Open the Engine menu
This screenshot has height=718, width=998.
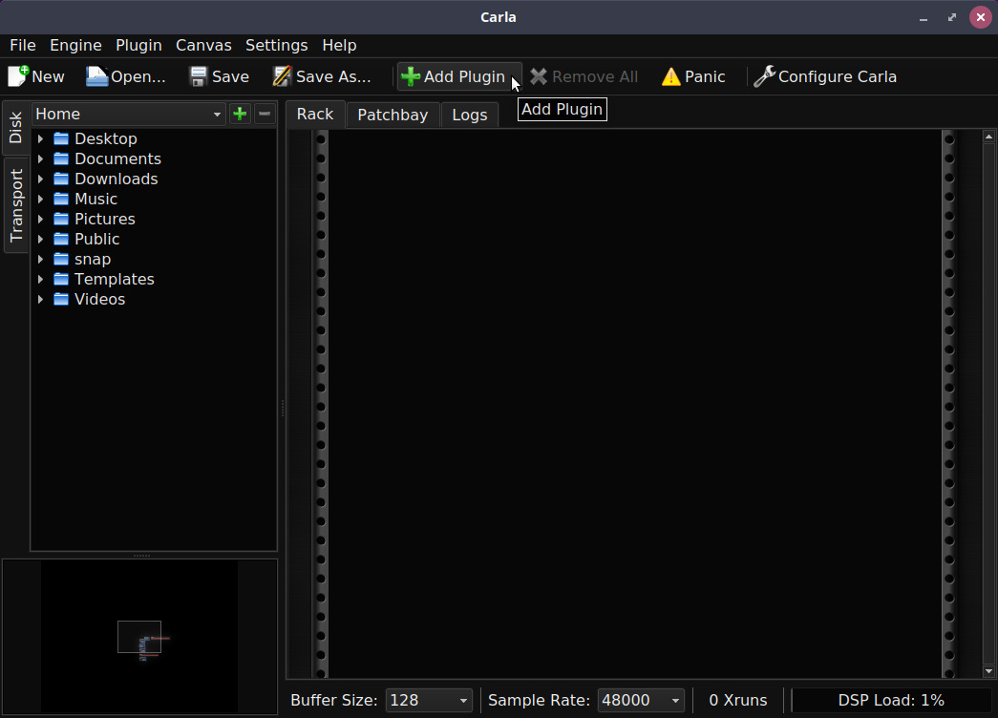(x=75, y=45)
